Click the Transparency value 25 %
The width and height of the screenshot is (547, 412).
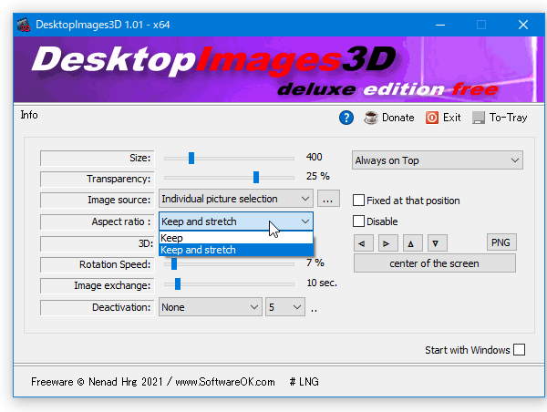317,176
